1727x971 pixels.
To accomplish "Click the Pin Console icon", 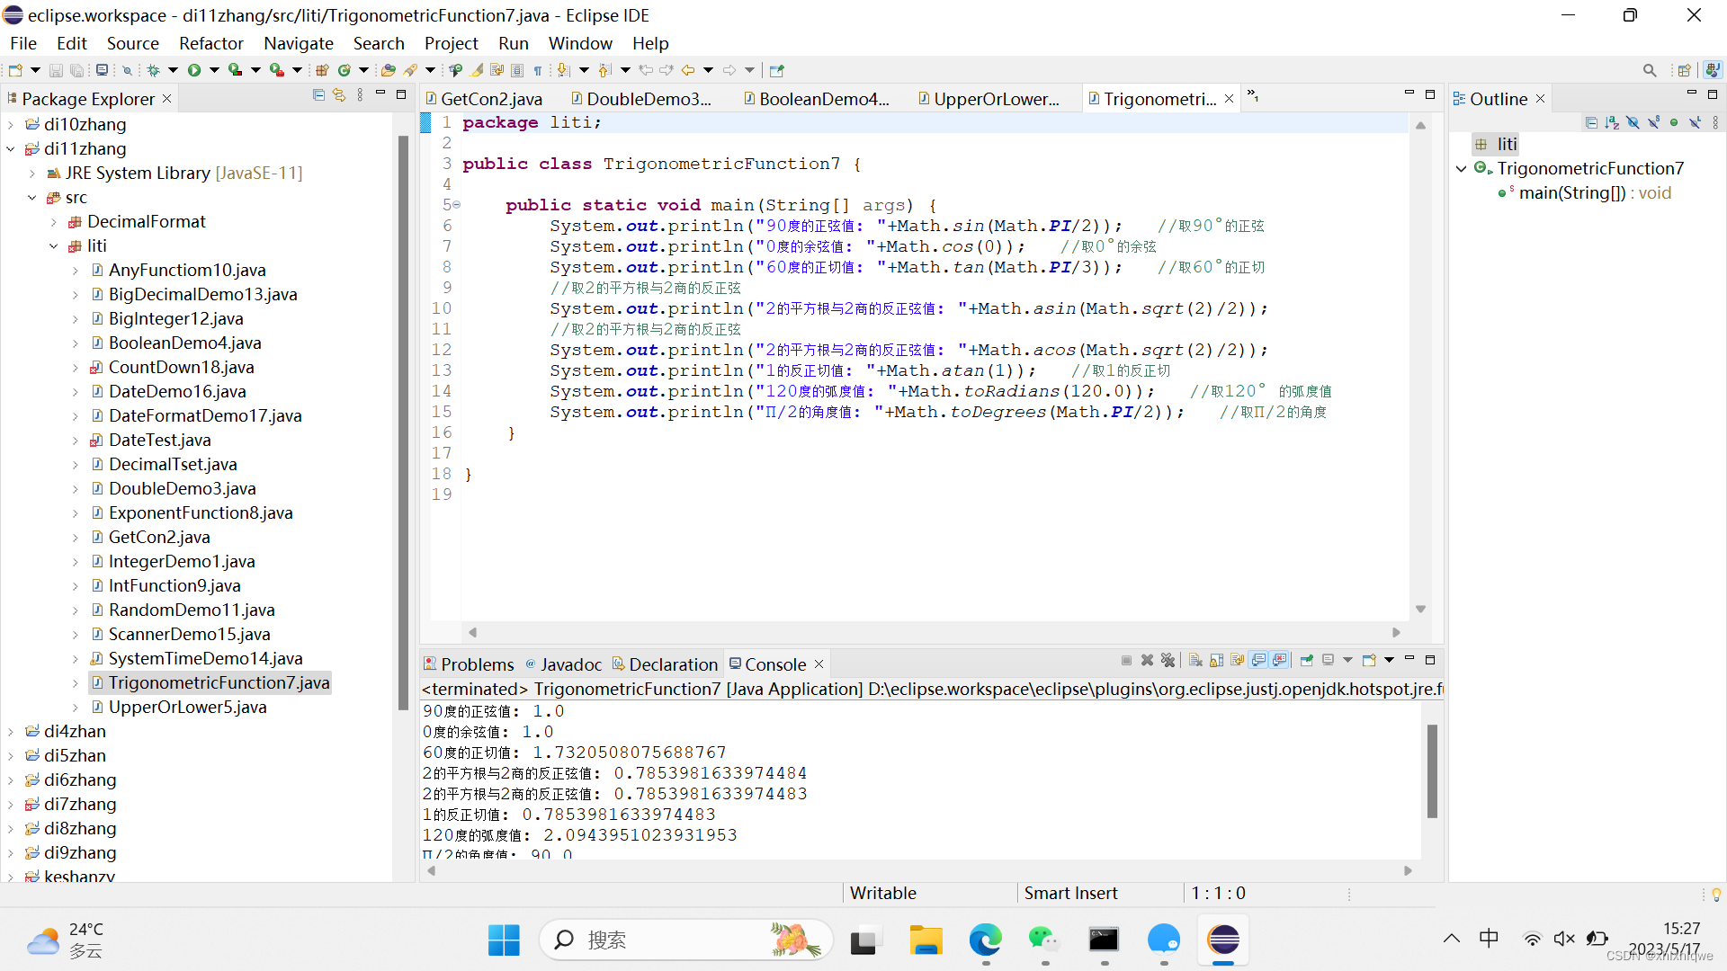I will [x=1306, y=661].
